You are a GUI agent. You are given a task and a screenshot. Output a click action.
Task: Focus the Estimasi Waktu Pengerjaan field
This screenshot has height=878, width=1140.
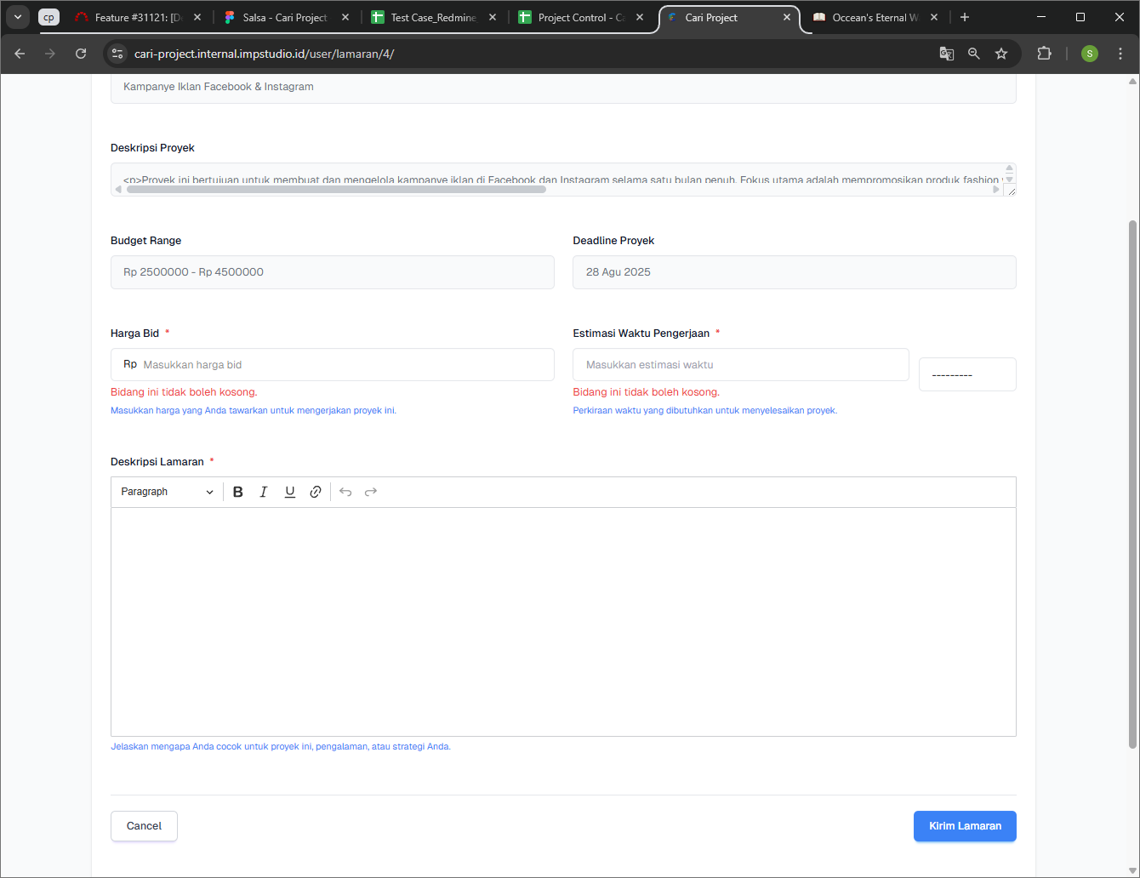(740, 364)
